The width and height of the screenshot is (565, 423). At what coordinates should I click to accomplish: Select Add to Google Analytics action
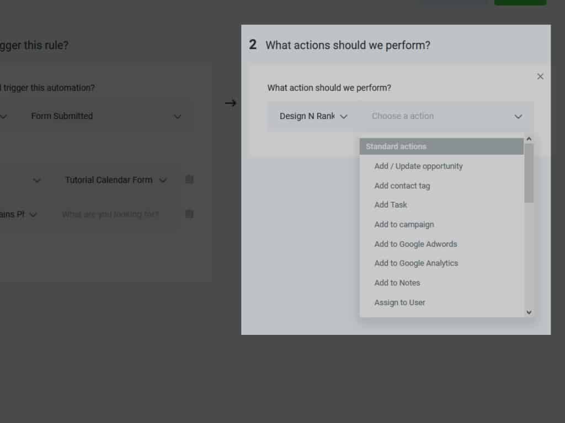[x=416, y=263]
